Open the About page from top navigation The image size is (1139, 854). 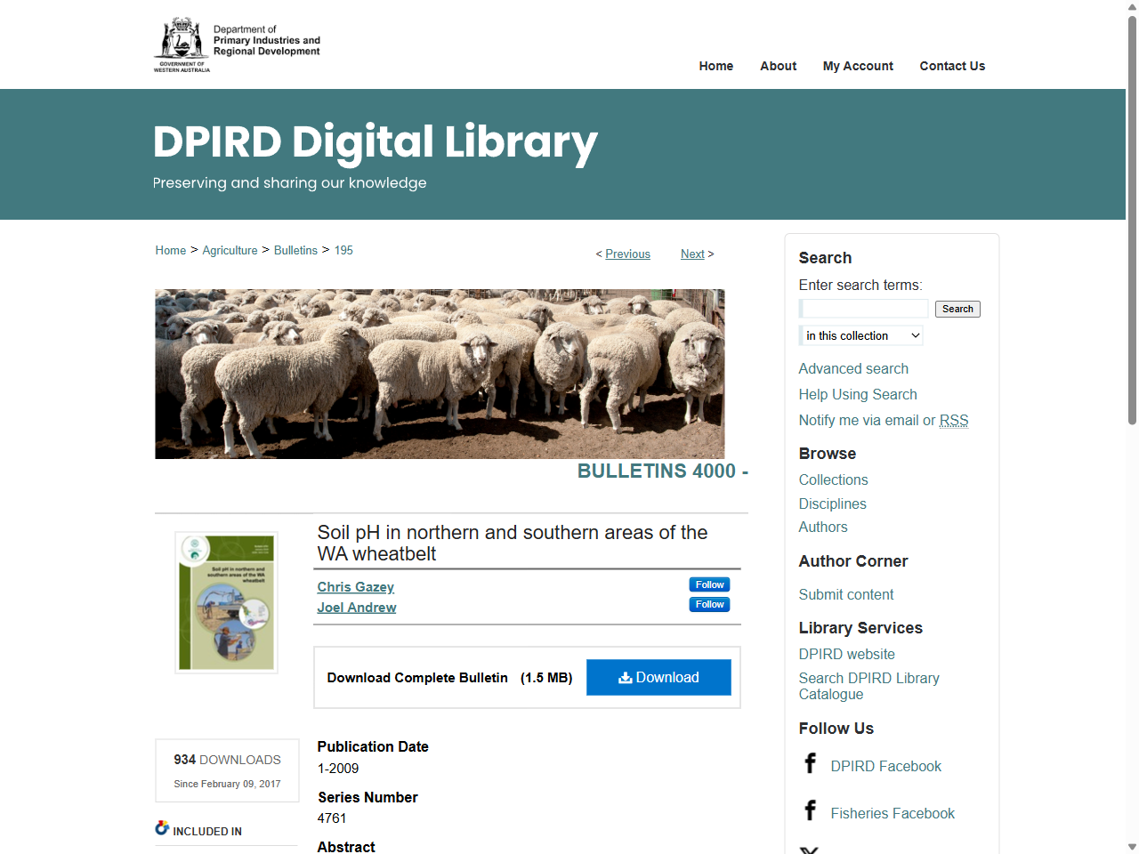click(x=778, y=66)
